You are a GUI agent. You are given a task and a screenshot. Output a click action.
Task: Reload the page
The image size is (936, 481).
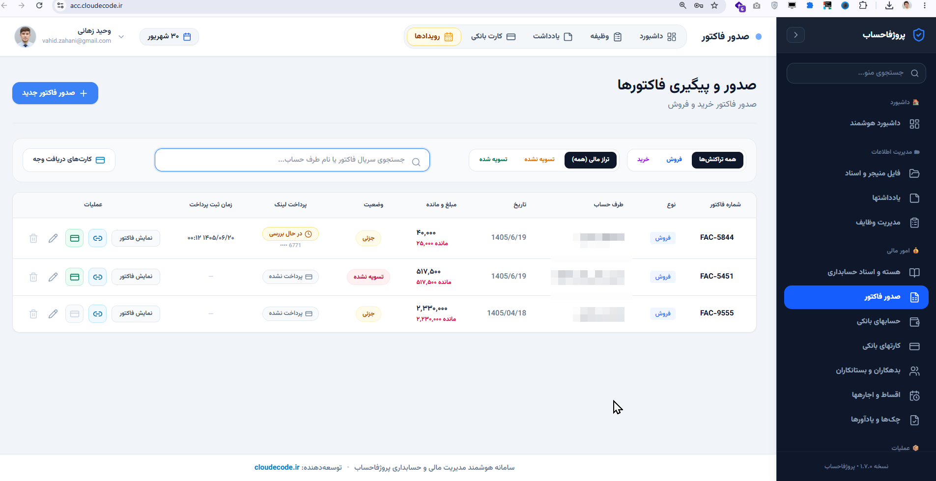point(39,5)
